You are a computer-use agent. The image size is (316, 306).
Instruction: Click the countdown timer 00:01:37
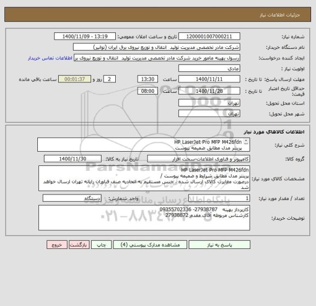click(75, 79)
